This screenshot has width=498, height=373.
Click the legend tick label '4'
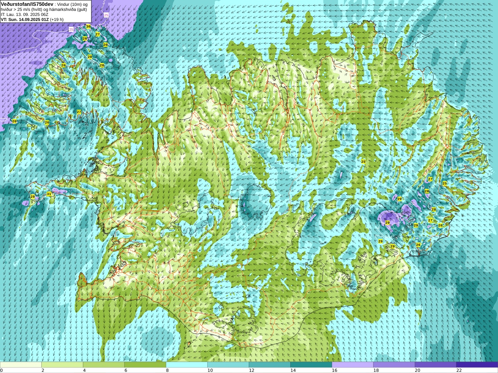(x=84, y=370)
